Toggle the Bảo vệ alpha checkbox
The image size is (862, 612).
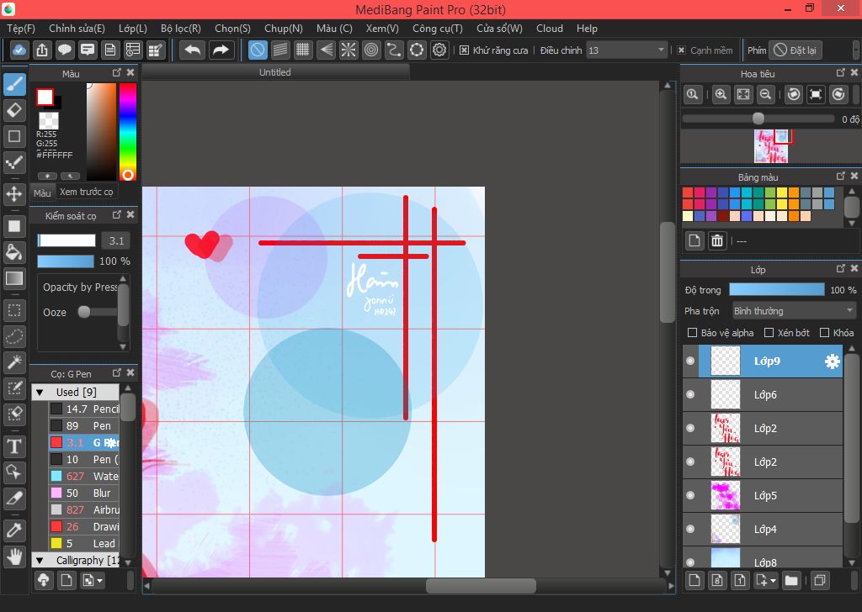(693, 333)
